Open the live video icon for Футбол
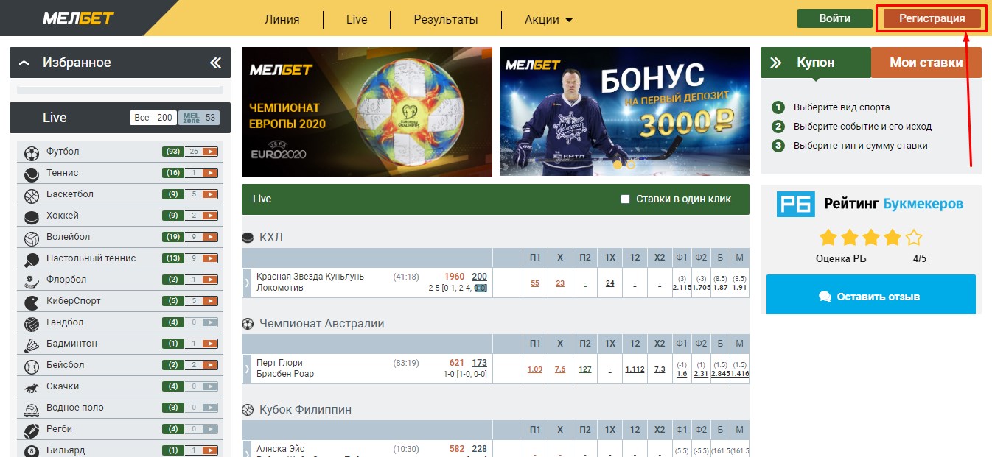 point(210,152)
